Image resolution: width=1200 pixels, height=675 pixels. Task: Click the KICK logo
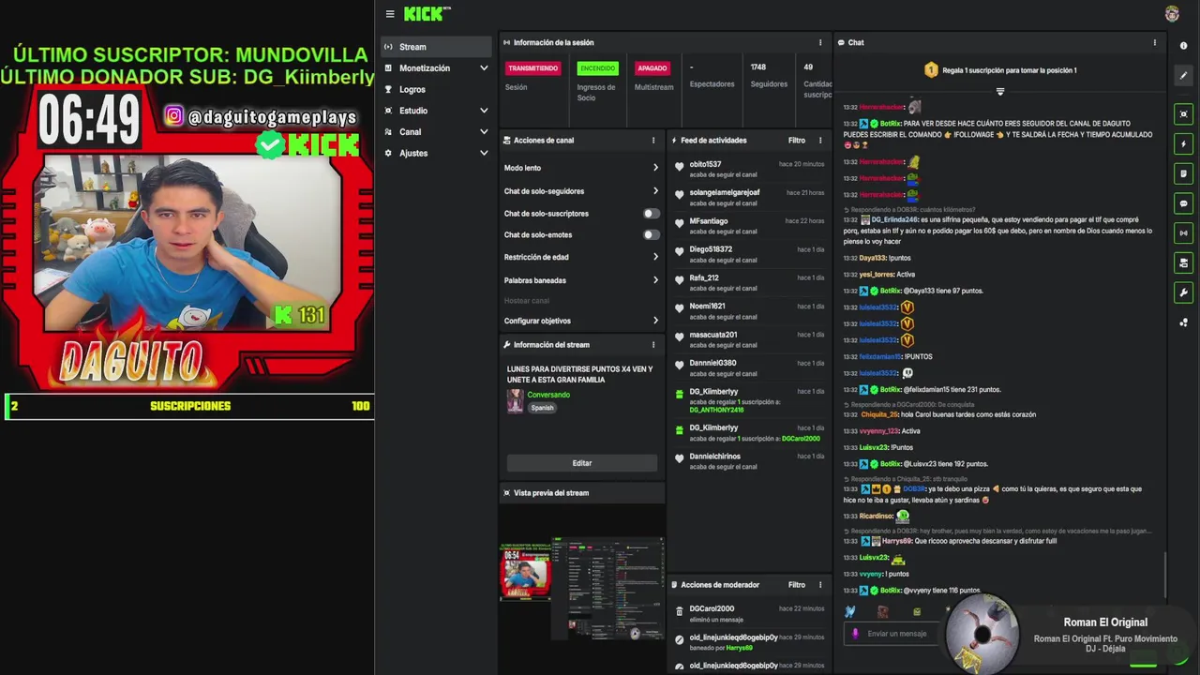427,14
